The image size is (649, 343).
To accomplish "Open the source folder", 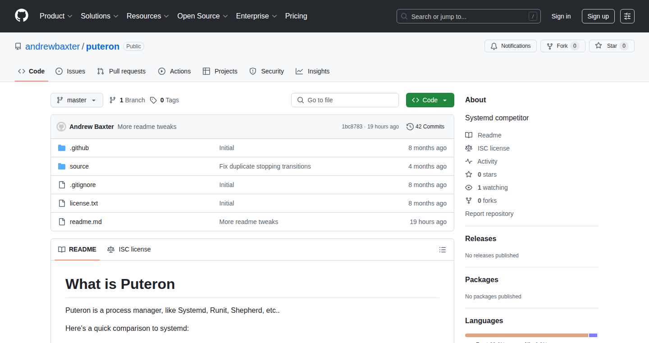I will 79,166.
